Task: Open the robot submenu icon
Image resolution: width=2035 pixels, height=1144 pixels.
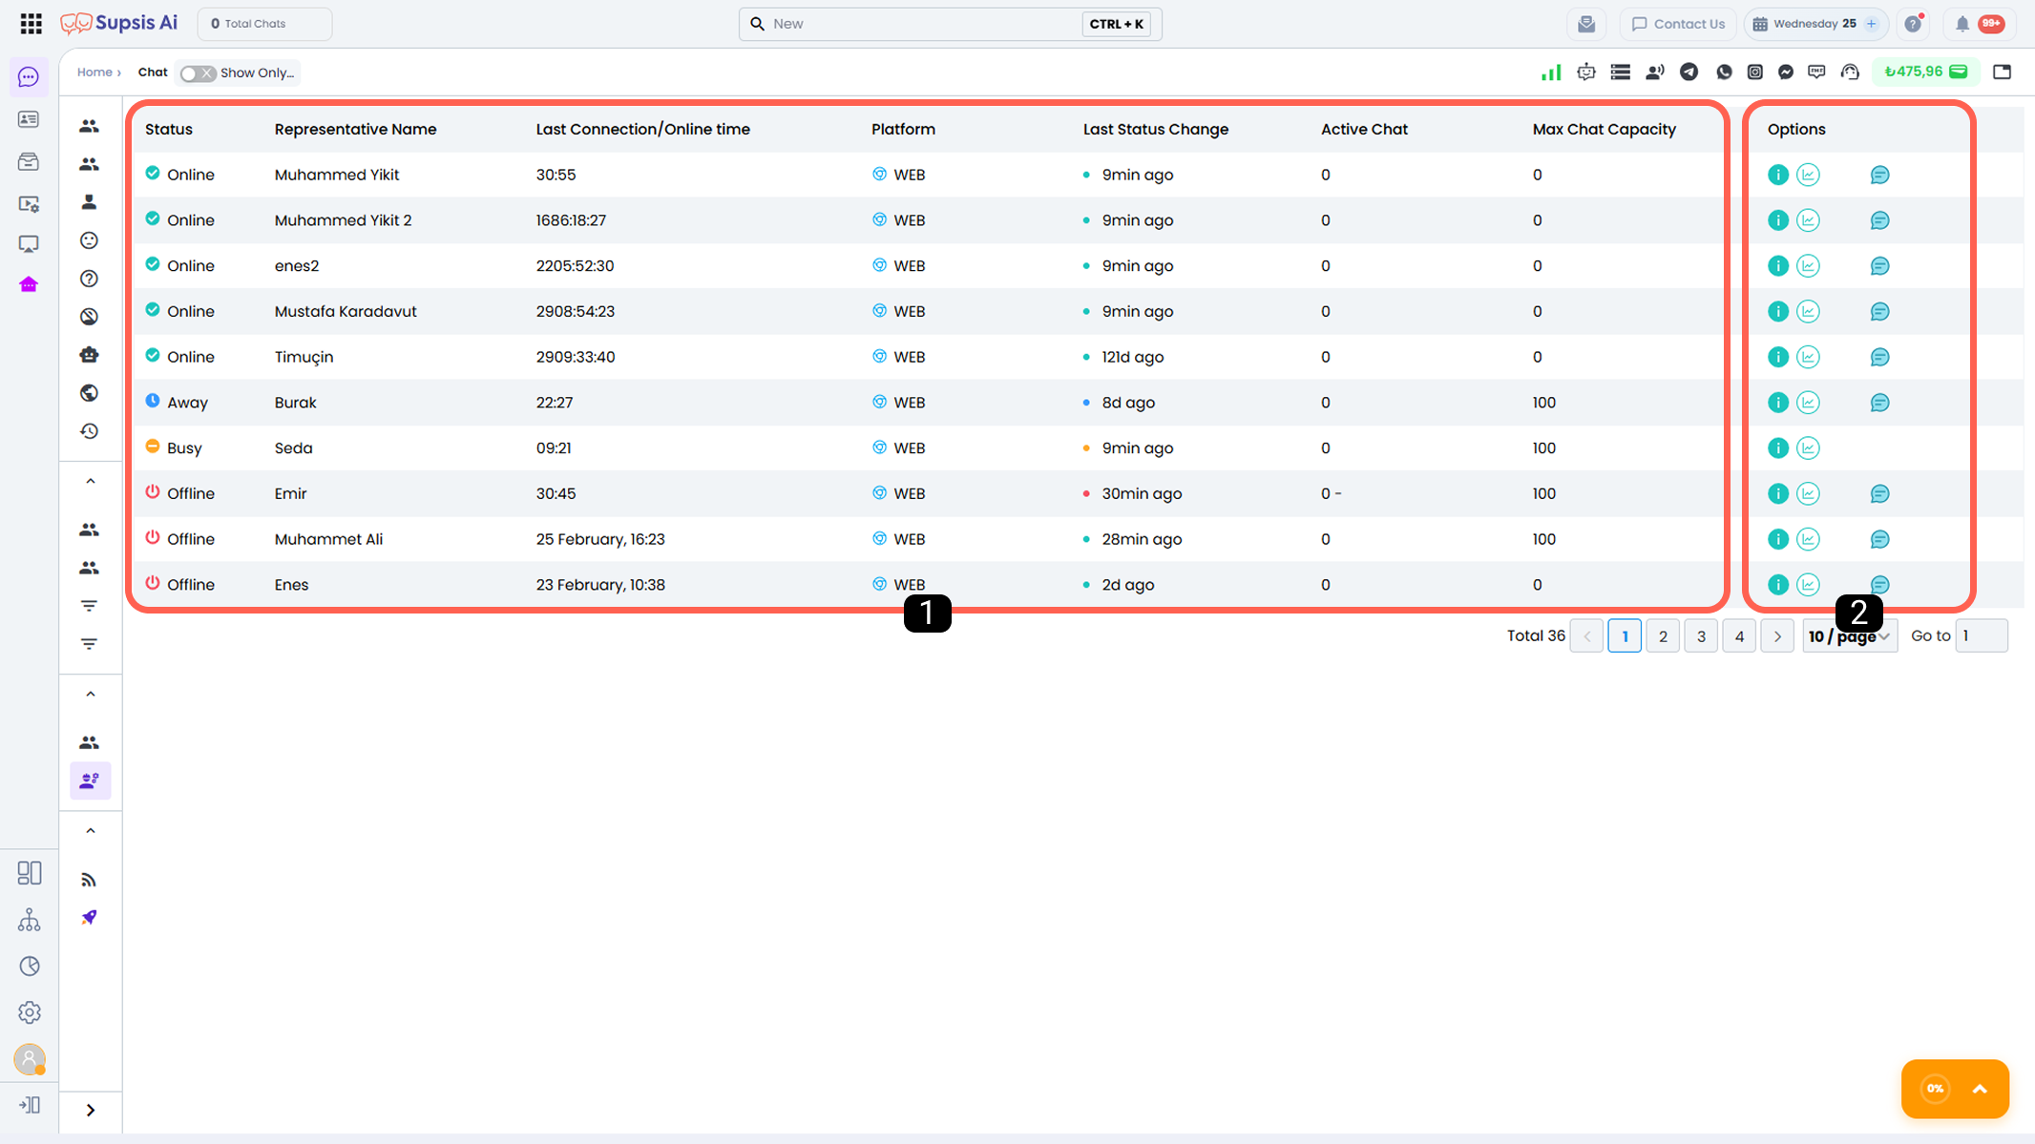Action: point(89,355)
